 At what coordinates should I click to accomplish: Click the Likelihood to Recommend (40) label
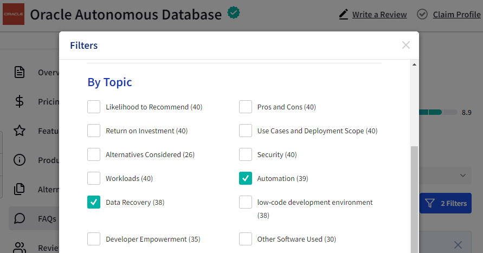point(154,107)
